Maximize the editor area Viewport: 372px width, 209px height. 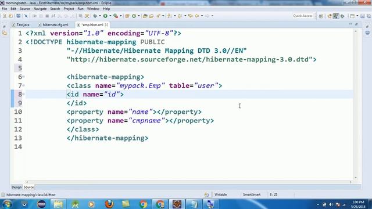pyautogui.click(x=356, y=24)
